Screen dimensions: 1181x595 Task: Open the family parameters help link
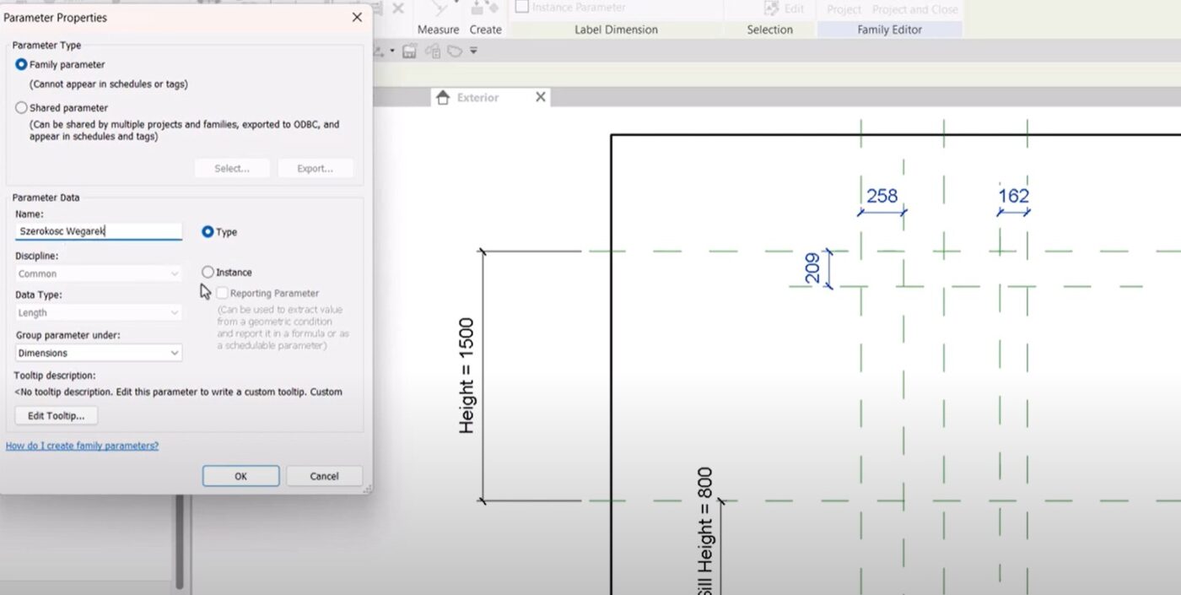tap(82, 446)
